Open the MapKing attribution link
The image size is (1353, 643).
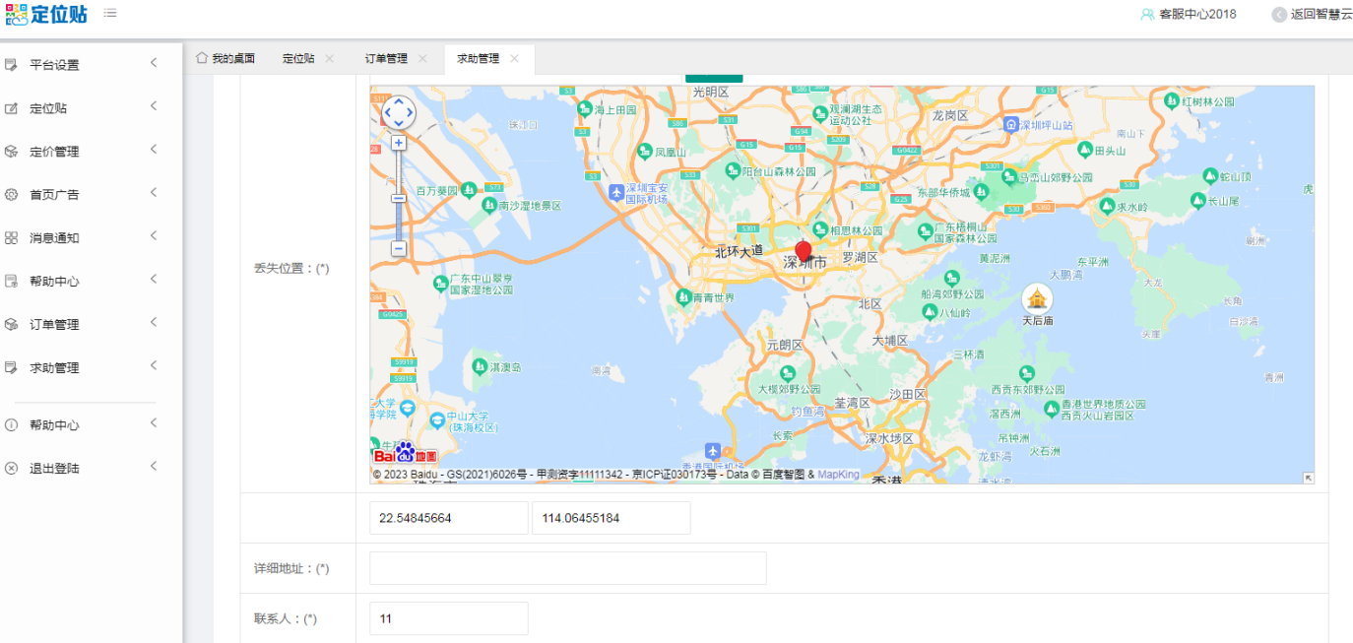pyautogui.click(x=838, y=475)
